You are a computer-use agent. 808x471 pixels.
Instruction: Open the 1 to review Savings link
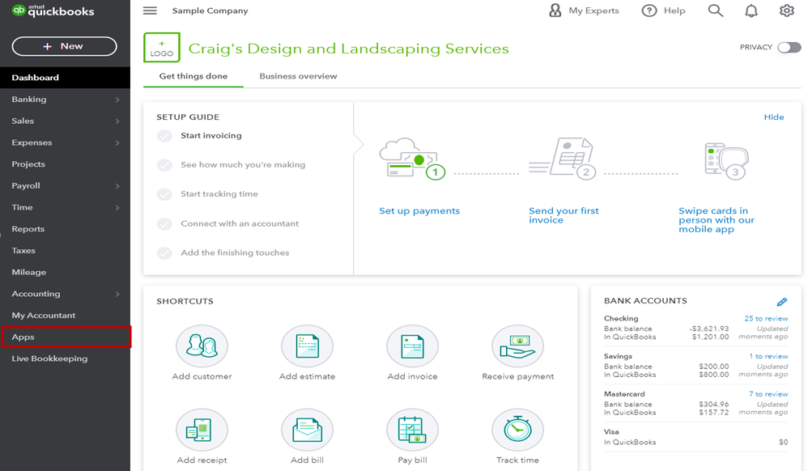[768, 357]
